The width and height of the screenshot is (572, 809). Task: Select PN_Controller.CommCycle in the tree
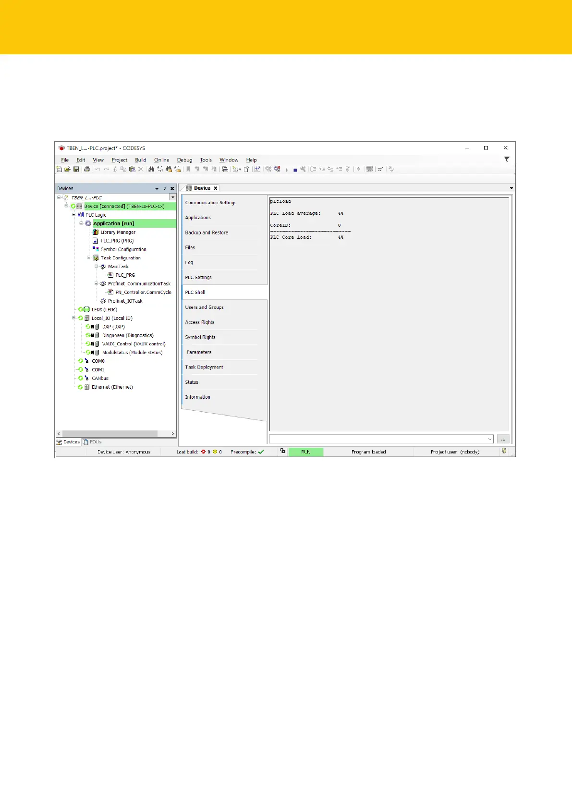tap(143, 292)
